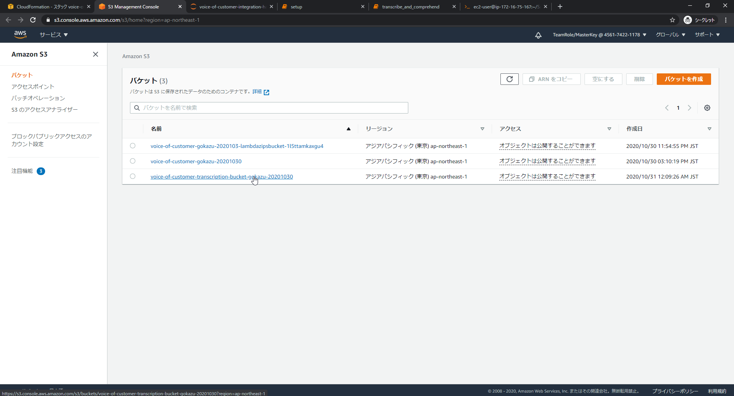Click the 空にする button
The image size is (734, 396).
pos(603,79)
